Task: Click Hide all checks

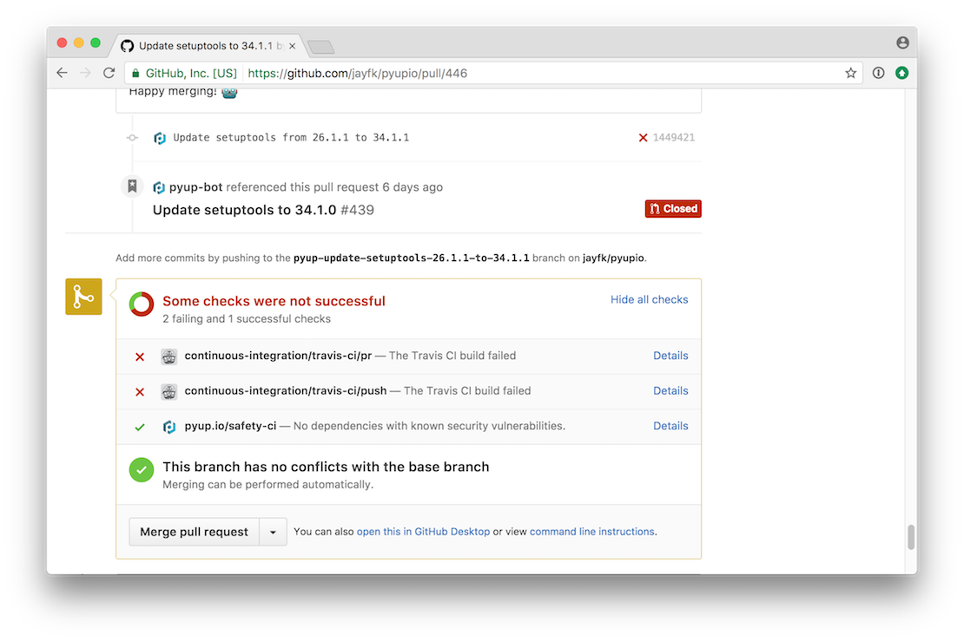Action: [649, 299]
